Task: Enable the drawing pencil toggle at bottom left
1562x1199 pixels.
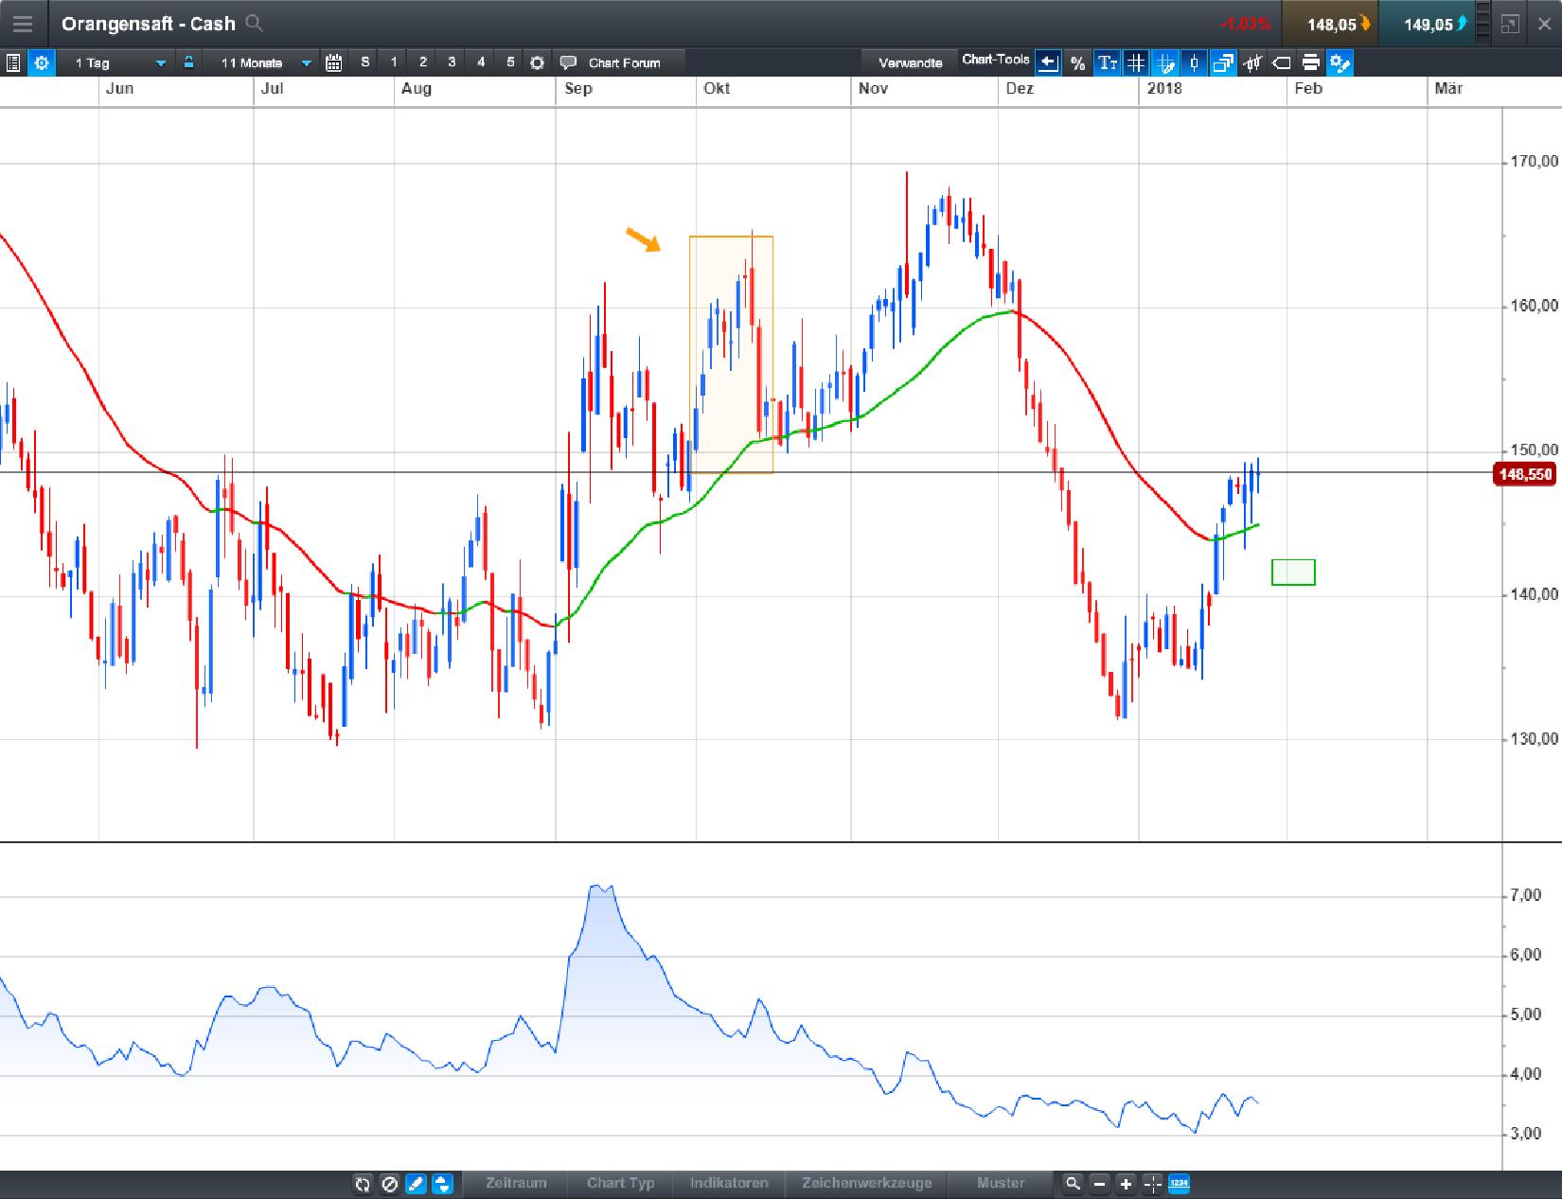Action: (416, 1184)
